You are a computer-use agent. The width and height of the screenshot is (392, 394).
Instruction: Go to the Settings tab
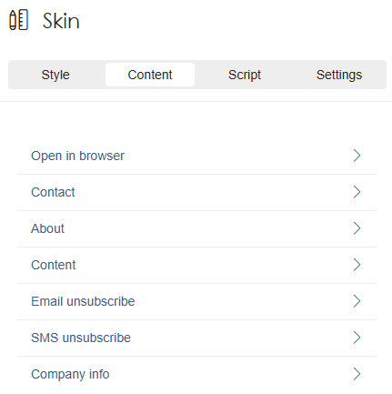339,75
